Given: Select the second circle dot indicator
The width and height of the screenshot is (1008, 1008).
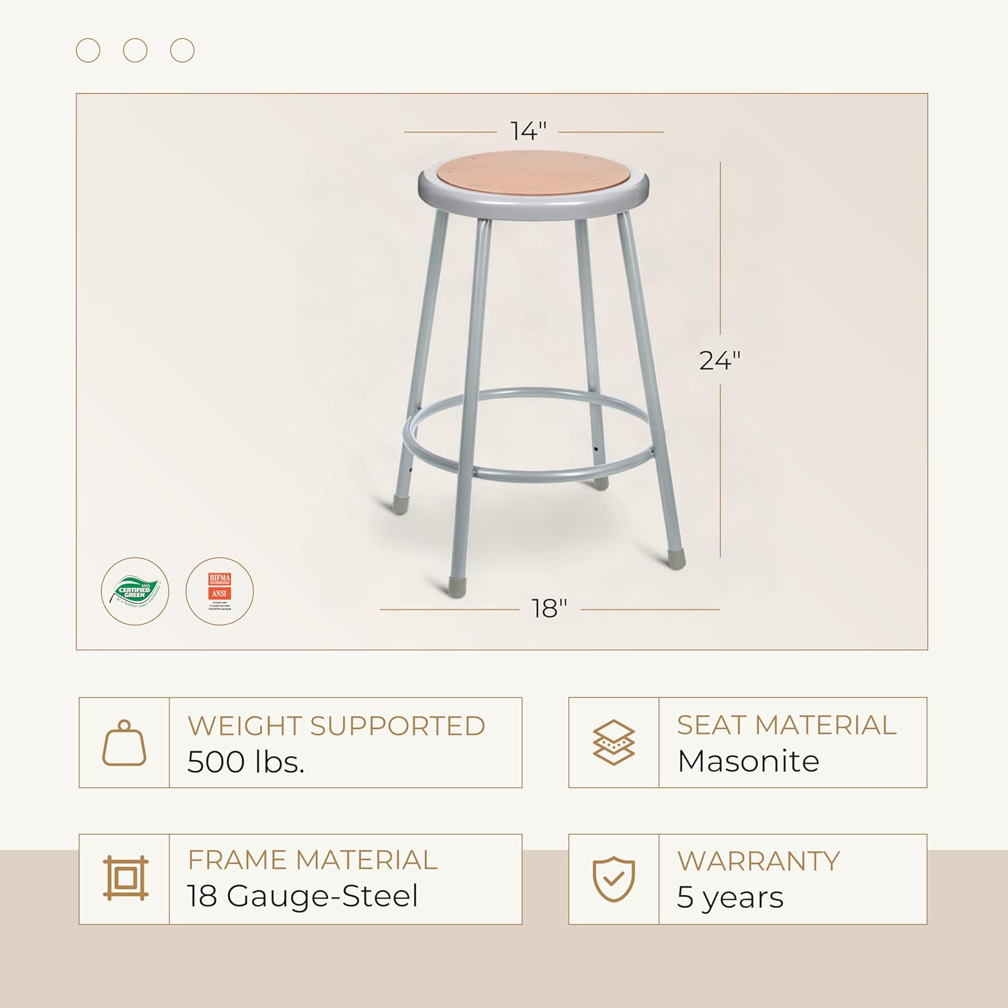Looking at the screenshot, I should 135,50.
